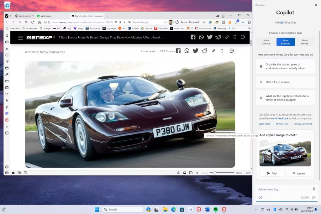Toggle tracker blocker shield in address bar

45,22
